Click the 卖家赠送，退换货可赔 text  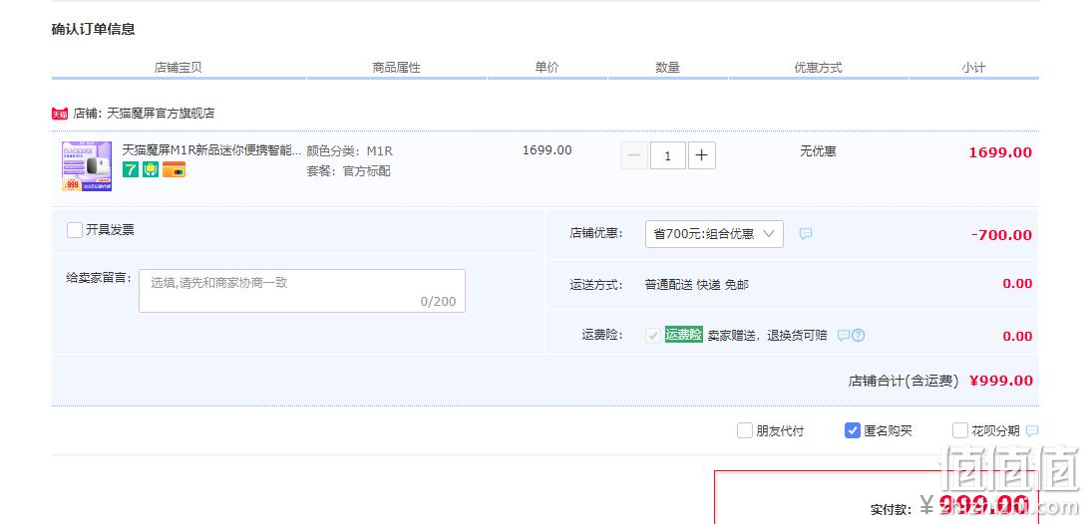click(x=768, y=336)
